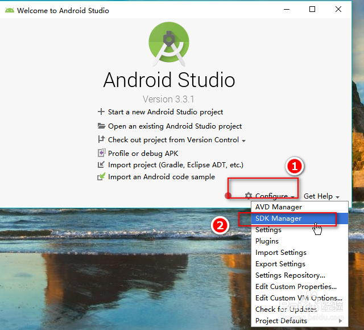Choose Import project (Gradle, Eclipse ADT, etc.)

176,165
